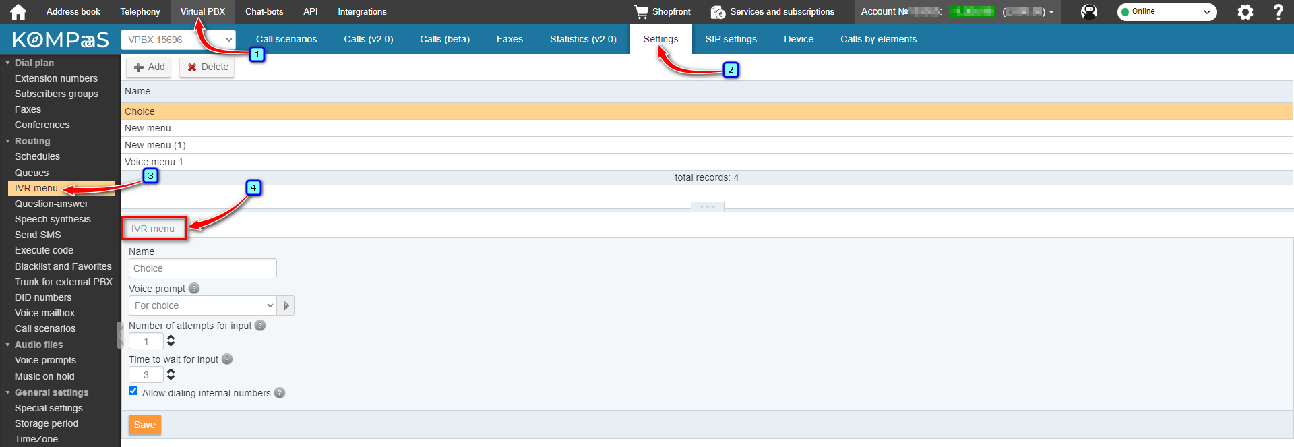Image resolution: width=1294 pixels, height=447 pixels.
Task: Open Music on hold in sidebar
Action: coord(44,376)
